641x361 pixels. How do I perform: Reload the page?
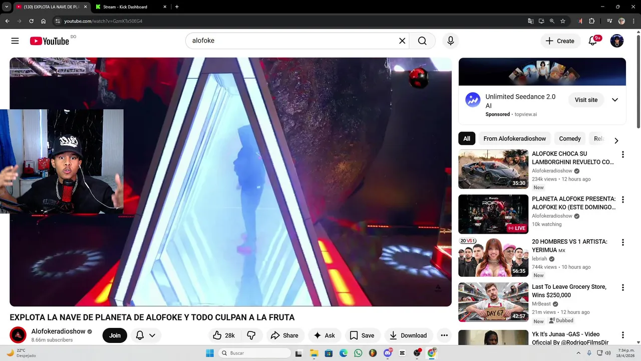(x=31, y=21)
